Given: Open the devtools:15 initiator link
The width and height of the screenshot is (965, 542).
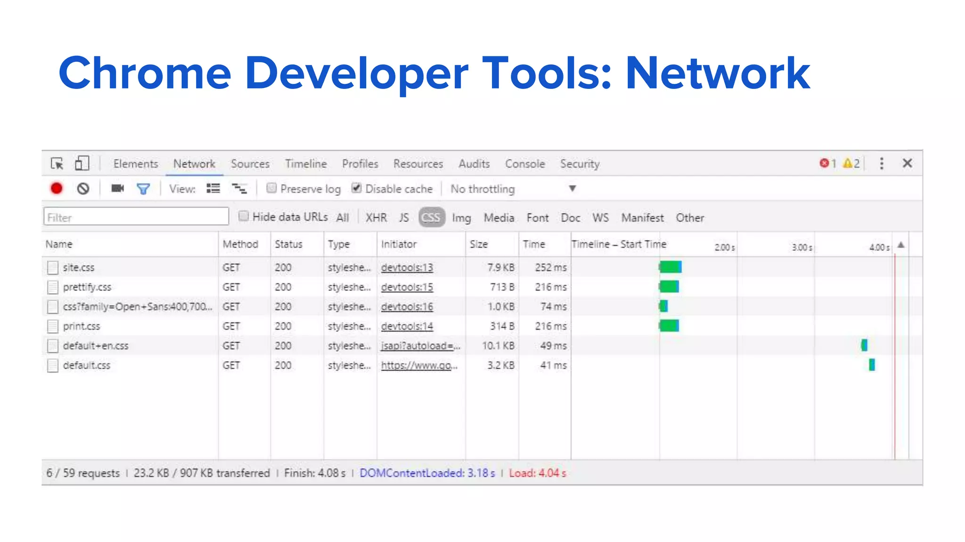Looking at the screenshot, I should [x=407, y=287].
